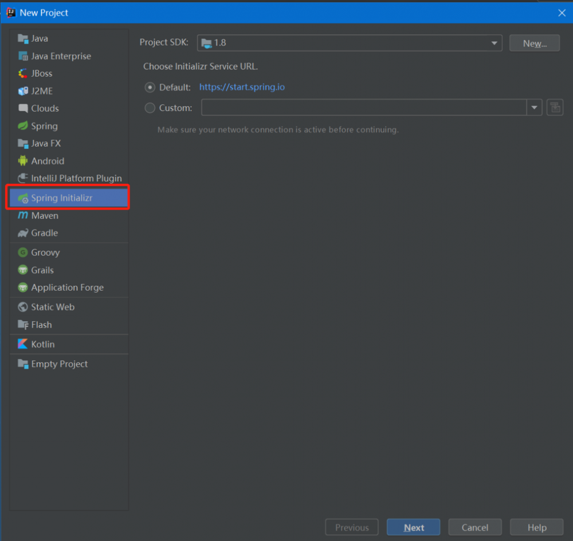Select the Flash label in the list

coord(41,325)
